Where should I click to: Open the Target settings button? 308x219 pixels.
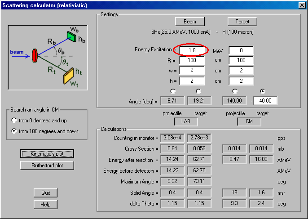click(x=242, y=21)
